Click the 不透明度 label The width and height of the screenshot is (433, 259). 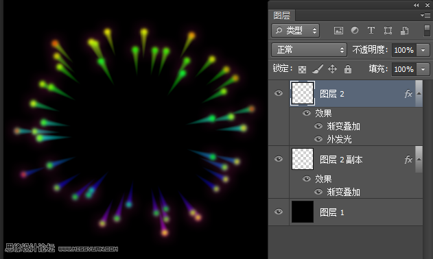(370, 50)
